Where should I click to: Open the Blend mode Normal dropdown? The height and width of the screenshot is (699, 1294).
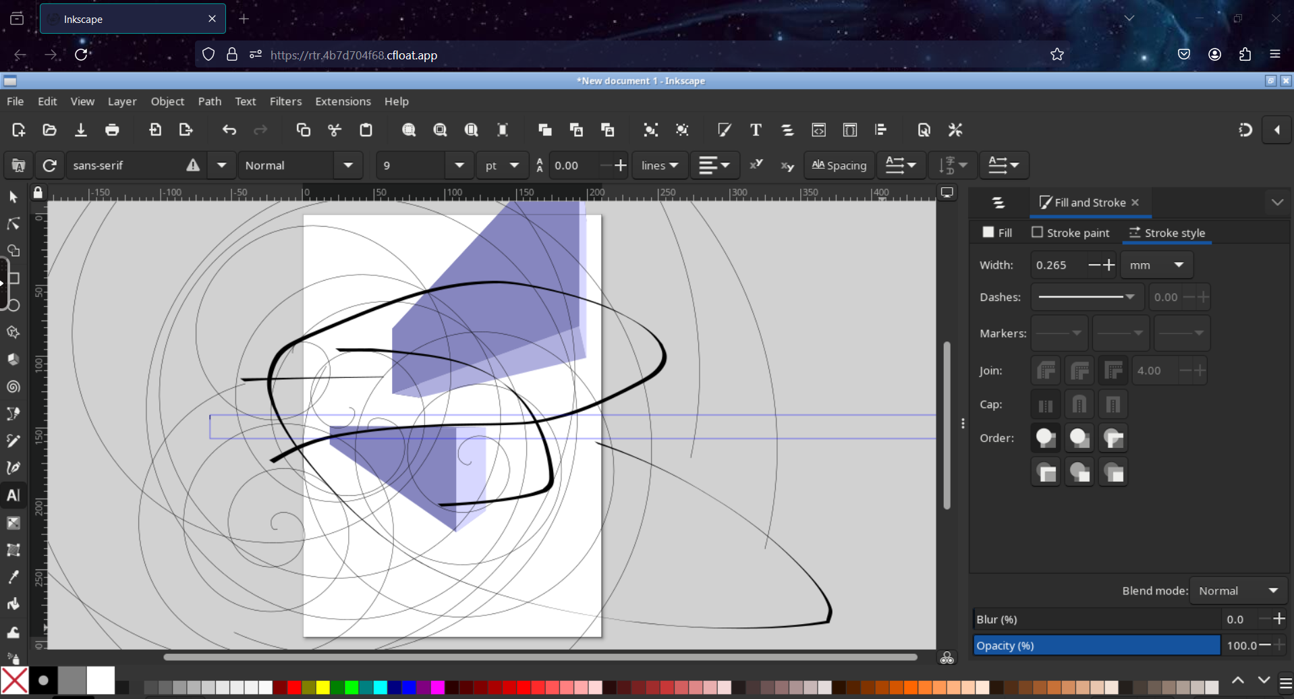pyautogui.click(x=1239, y=591)
